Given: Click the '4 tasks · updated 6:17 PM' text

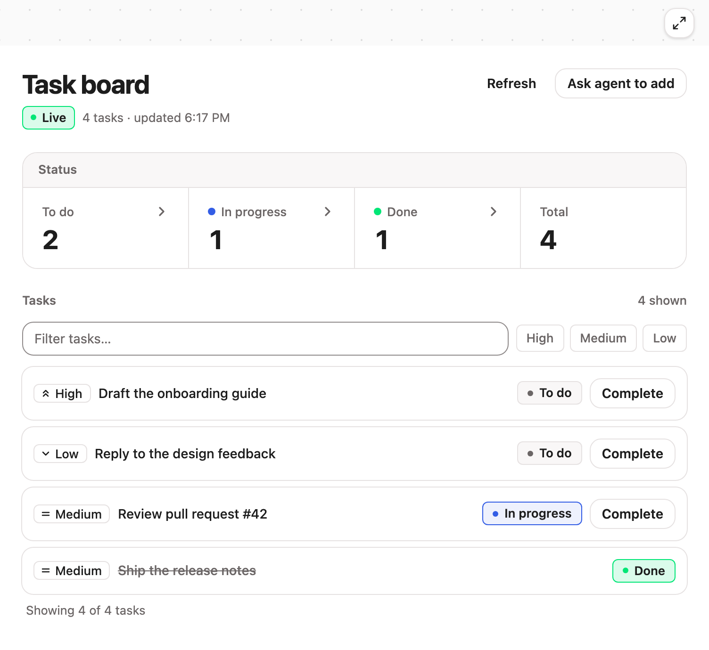Looking at the screenshot, I should click(x=156, y=118).
